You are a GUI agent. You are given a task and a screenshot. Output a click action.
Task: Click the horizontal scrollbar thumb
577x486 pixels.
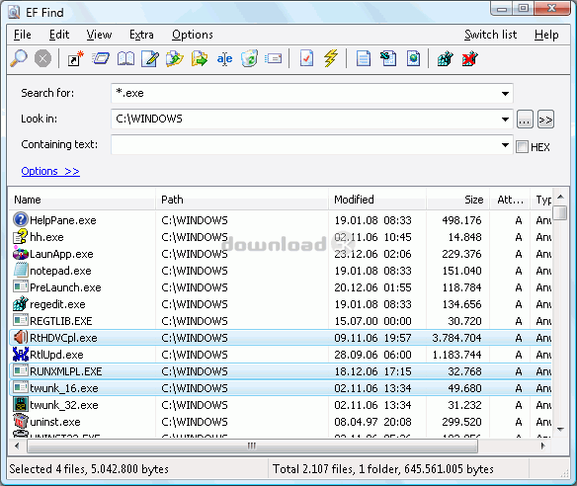tap(252, 445)
